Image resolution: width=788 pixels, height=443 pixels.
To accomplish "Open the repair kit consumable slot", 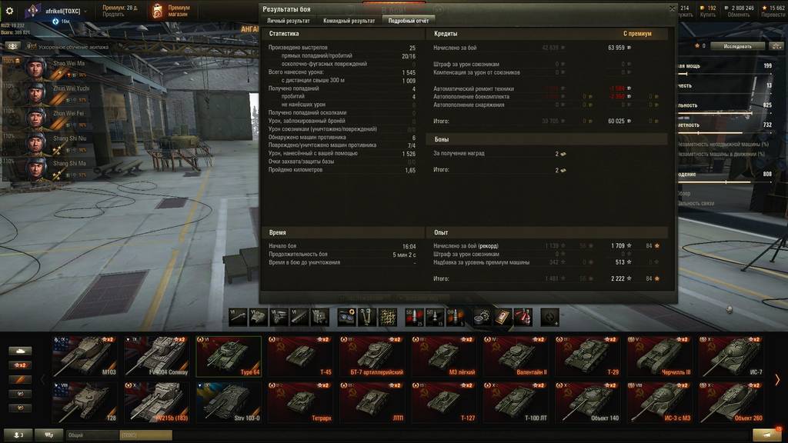I will click(x=482, y=317).
